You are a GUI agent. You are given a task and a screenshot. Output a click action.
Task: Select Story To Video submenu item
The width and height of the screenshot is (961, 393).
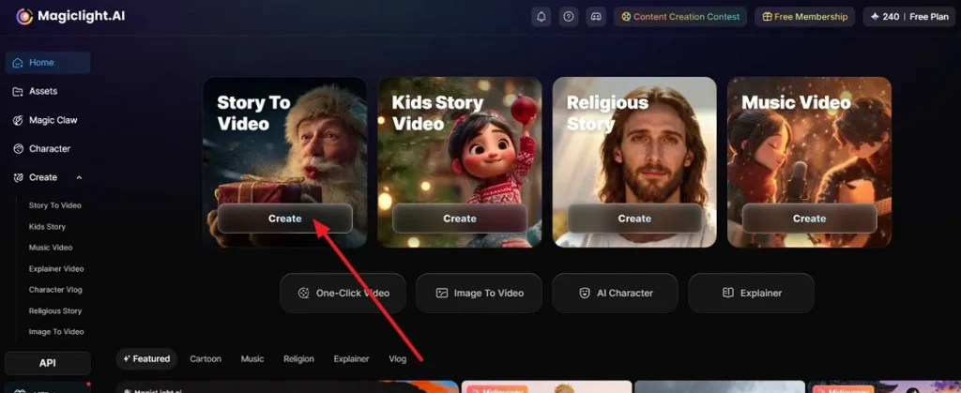tap(55, 205)
